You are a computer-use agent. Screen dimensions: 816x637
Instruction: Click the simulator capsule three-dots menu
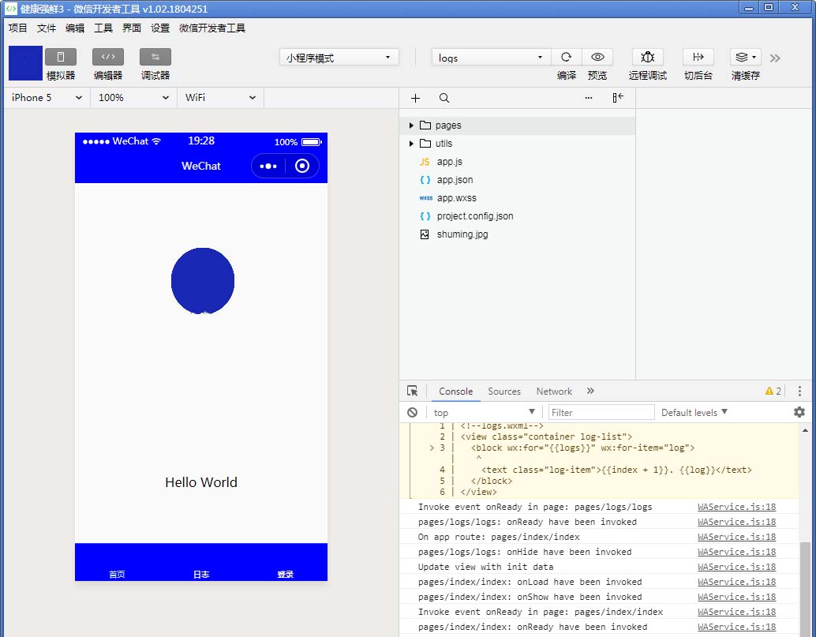coord(268,166)
